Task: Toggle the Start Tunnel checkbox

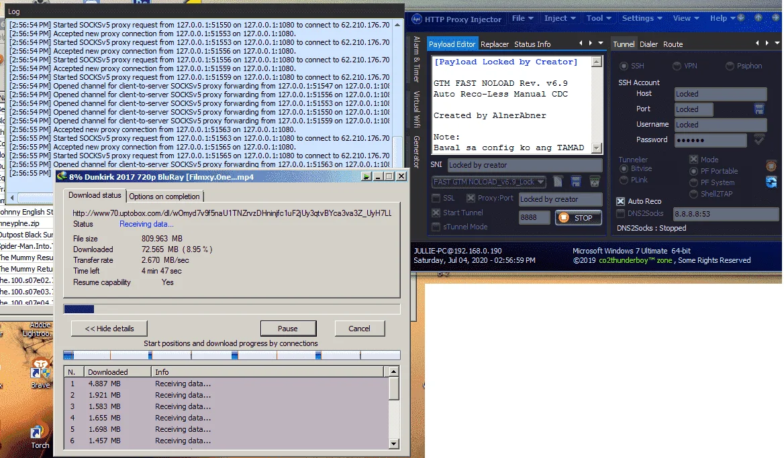Action: click(x=436, y=213)
